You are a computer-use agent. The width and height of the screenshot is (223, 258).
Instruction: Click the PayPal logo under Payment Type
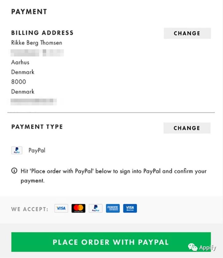coord(17,150)
